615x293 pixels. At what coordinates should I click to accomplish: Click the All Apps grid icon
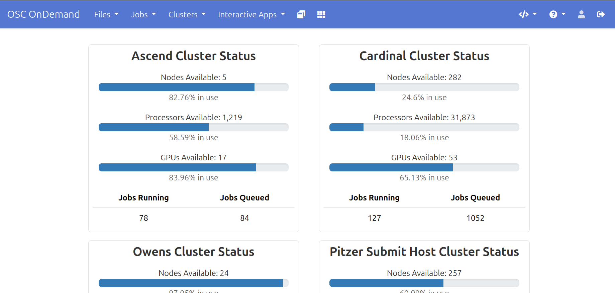pos(321,14)
